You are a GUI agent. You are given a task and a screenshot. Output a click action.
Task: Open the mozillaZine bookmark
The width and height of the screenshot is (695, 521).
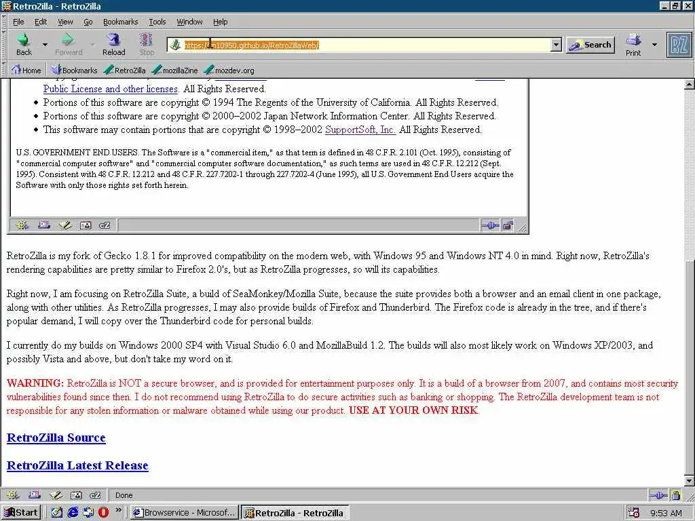point(174,70)
